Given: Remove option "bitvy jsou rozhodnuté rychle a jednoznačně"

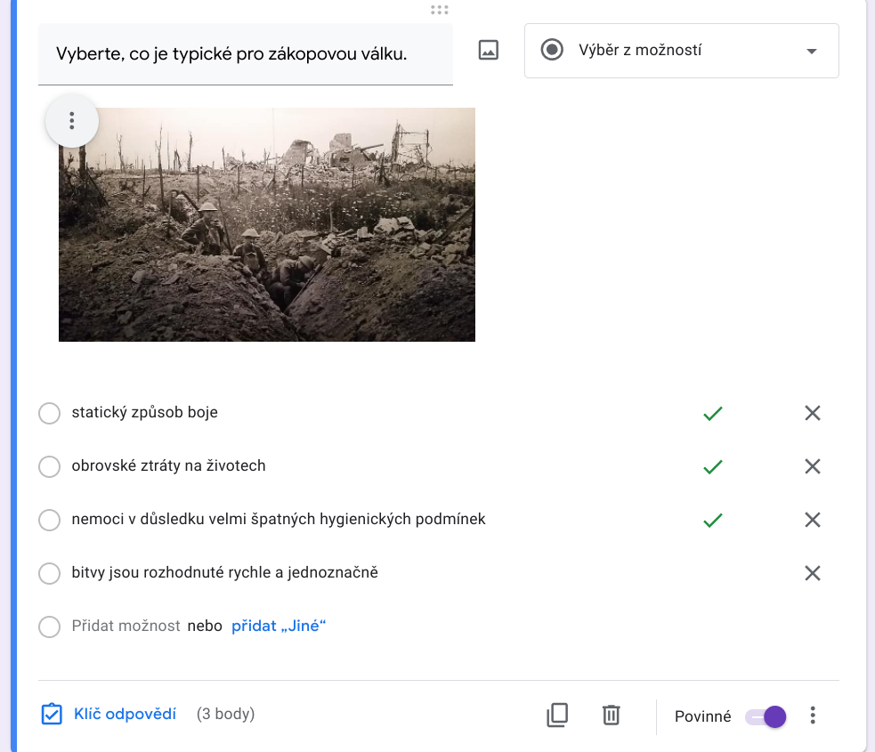Looking at the screenshot, I should pos(812,573).
